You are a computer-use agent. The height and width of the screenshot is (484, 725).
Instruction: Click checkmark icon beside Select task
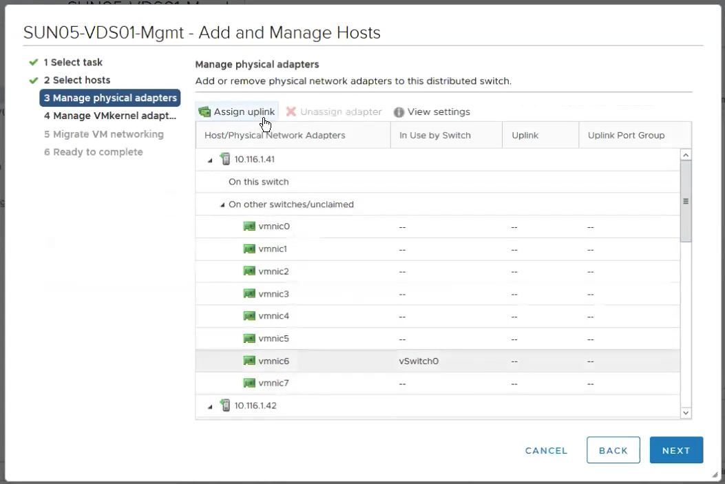33,62
